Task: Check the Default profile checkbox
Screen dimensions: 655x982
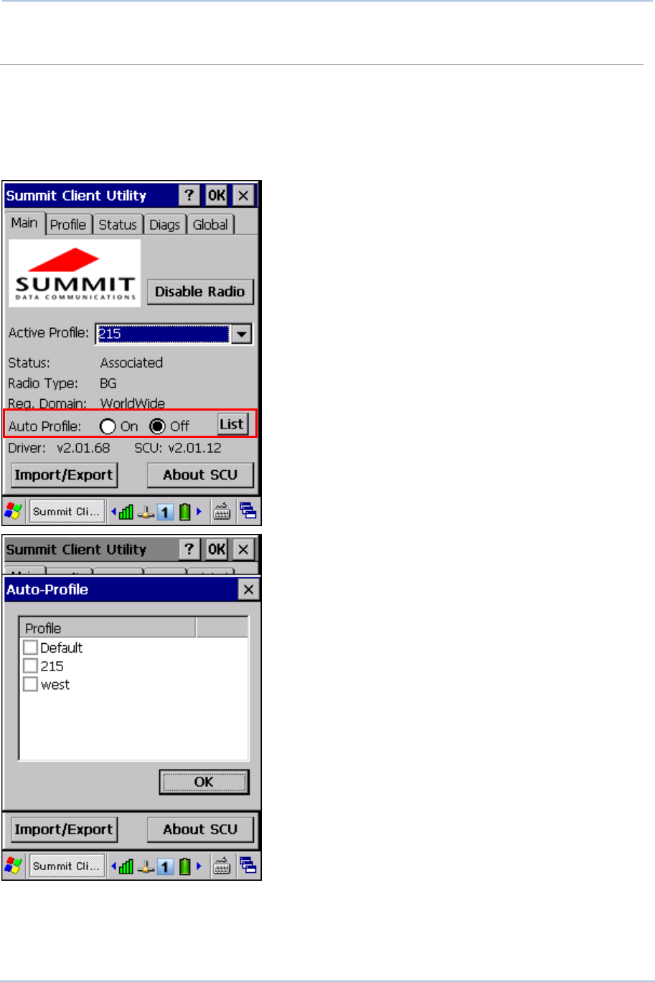Action: click(x=30, y=647)
